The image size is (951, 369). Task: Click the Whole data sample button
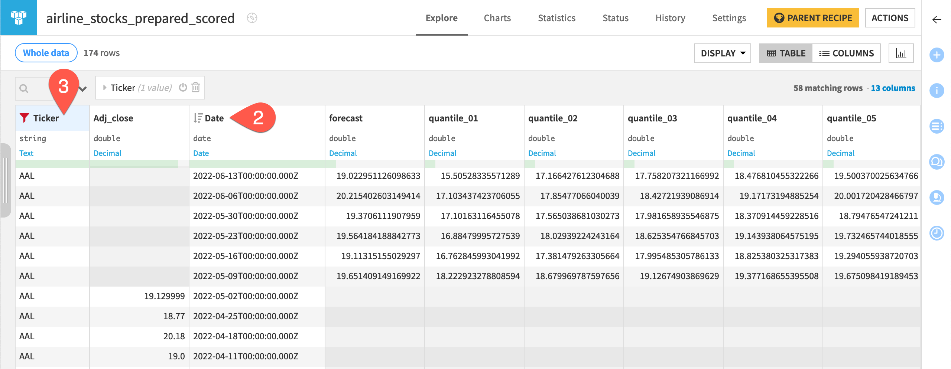click(x=46, y=53)
